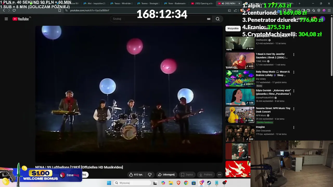
Task: Switch to Steam on taskbar
Action: pyautogui.click(x=209, y=183)
